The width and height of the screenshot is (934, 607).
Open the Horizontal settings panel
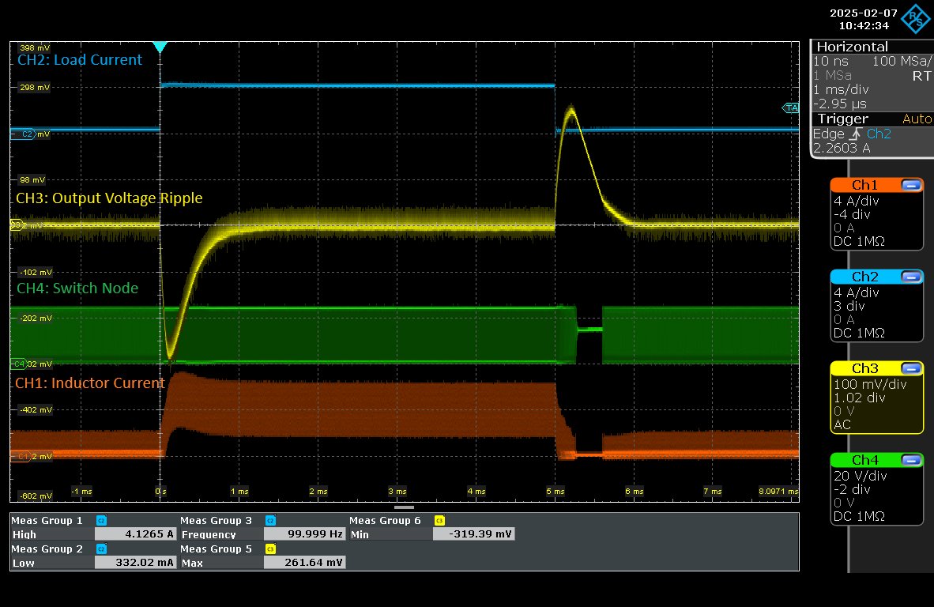tap(852, 47)
